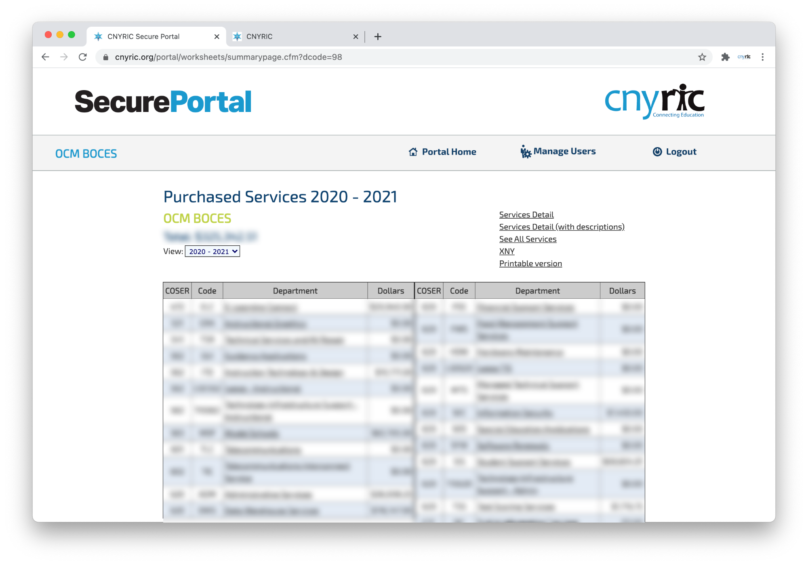Open the Chrome three-dot menu
Image resolution: width=808 pixels, height=565 pixels.
coord(763,57)
